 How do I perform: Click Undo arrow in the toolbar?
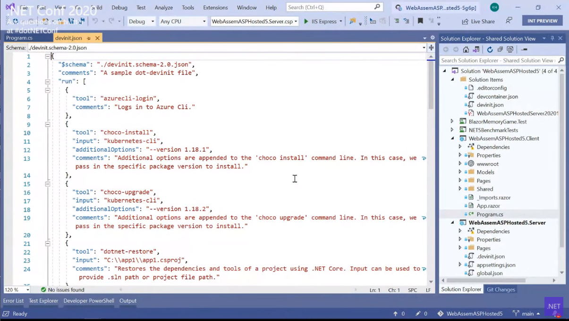[95, 21]
